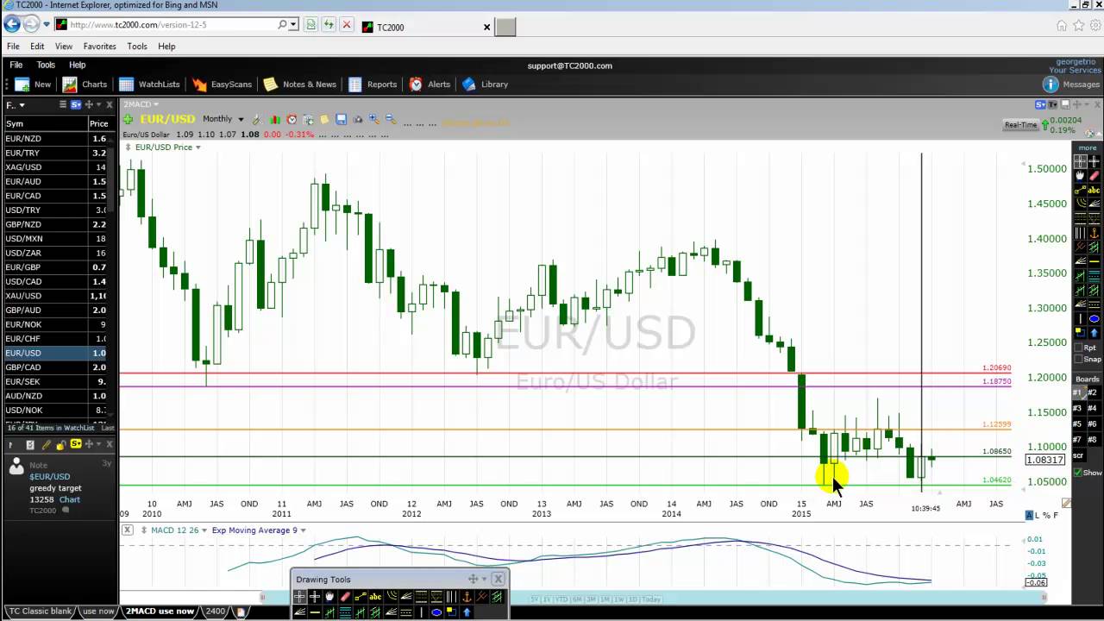Open Drawing Tools panel options arrow

coord(485,579)
